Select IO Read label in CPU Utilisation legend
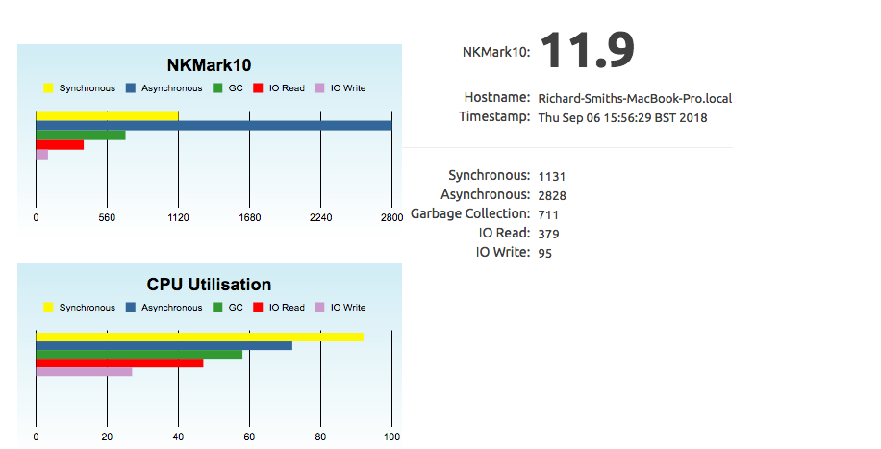 point(287,308)
